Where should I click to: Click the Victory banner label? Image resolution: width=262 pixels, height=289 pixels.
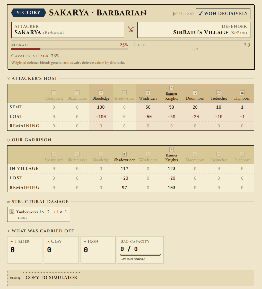pos(28,13)
